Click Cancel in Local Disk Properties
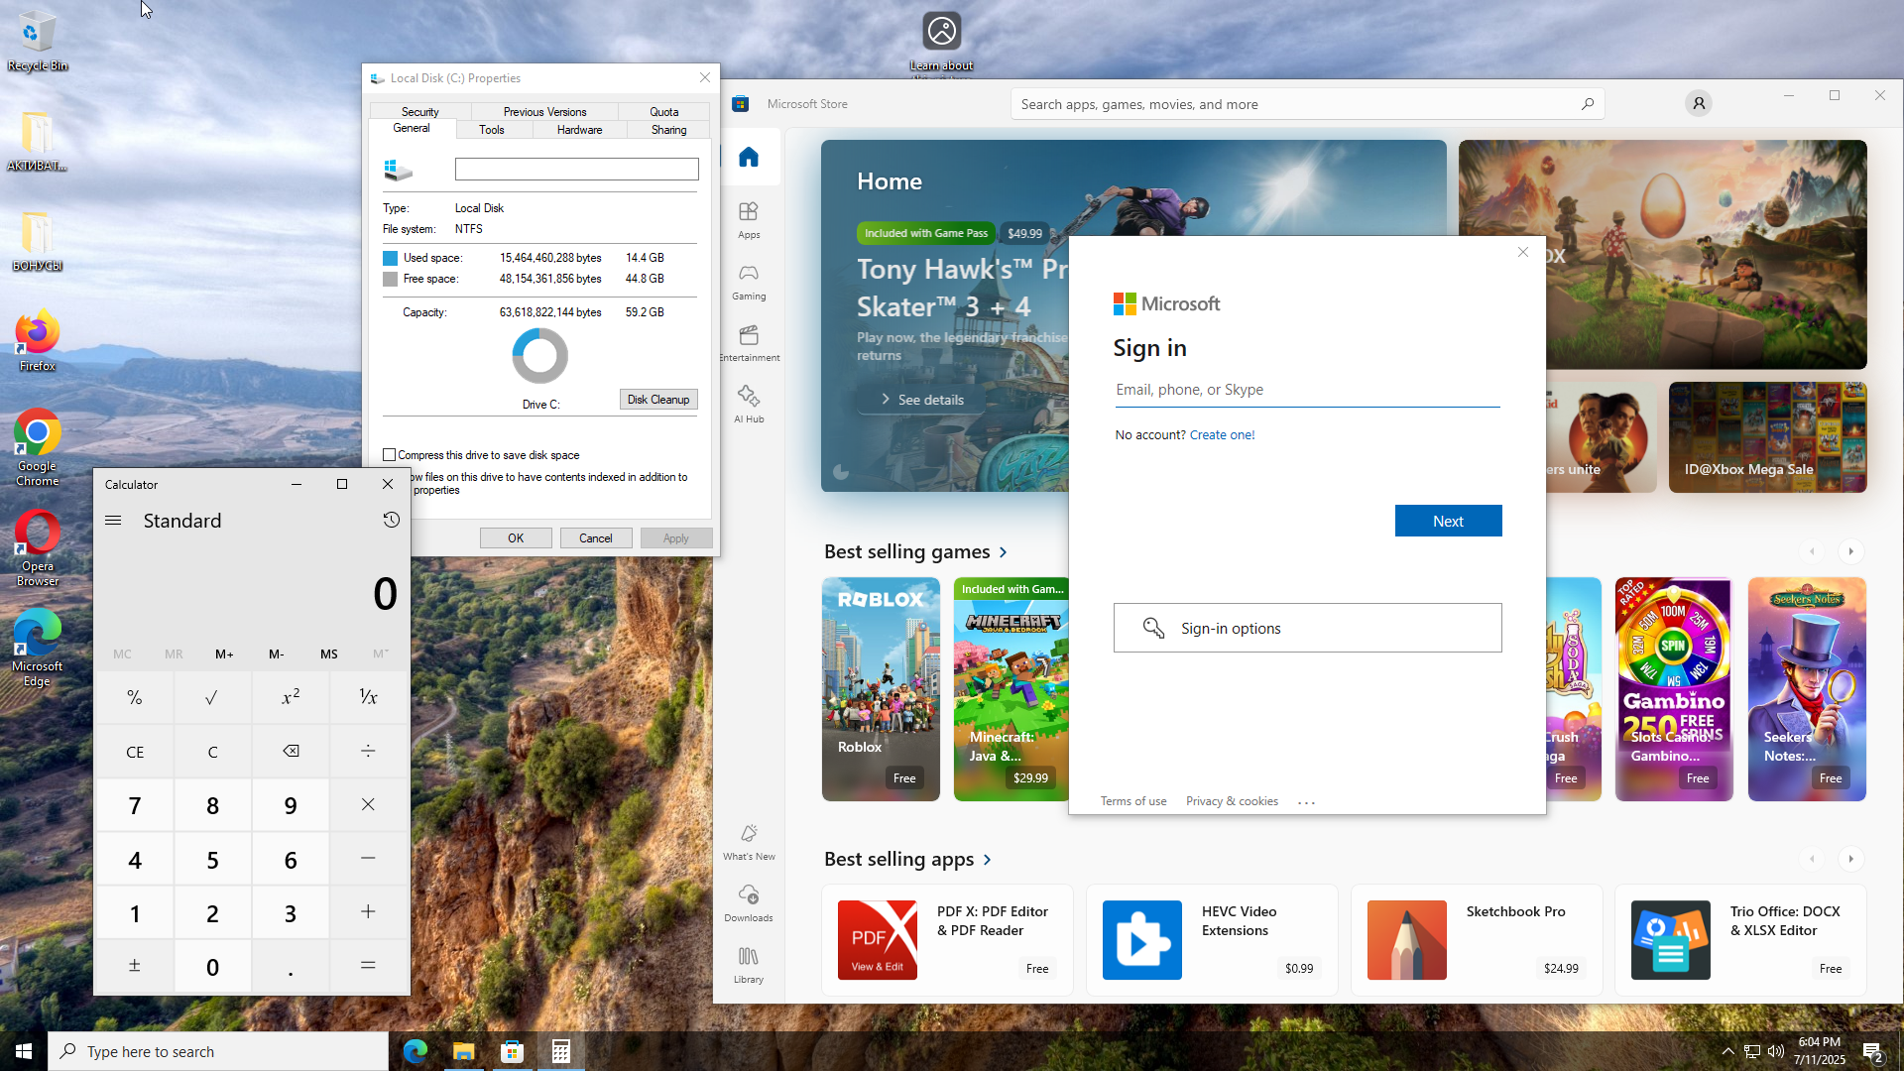This screenshot has width=1904, height=1071. coord(596,538)
